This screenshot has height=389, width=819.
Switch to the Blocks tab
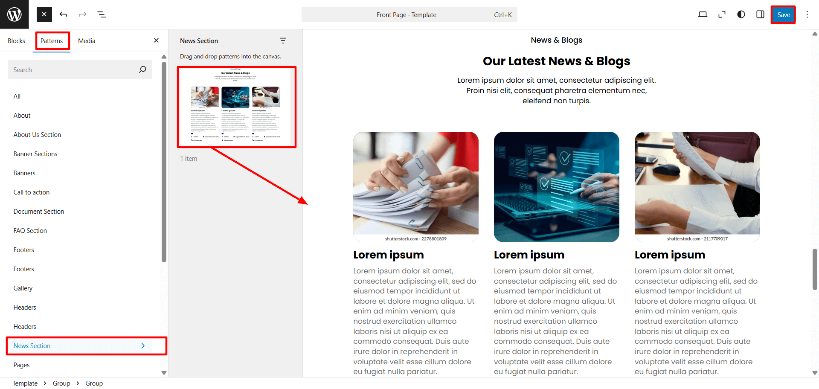[x=16, y=41]
